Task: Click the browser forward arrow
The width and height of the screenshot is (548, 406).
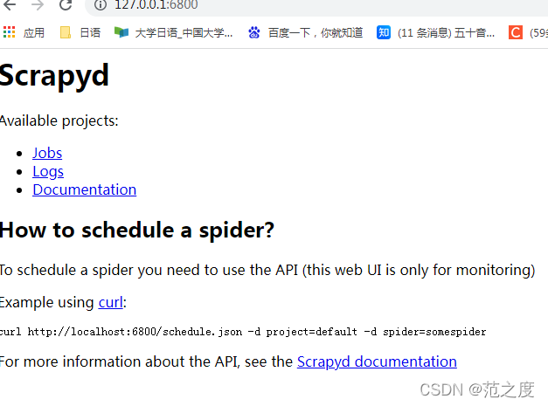Action: pos(38,5)
